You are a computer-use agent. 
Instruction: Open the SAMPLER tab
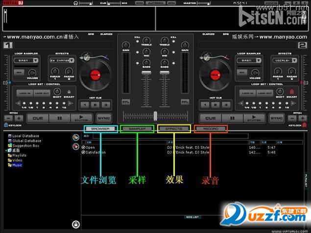tap(137, 129)
